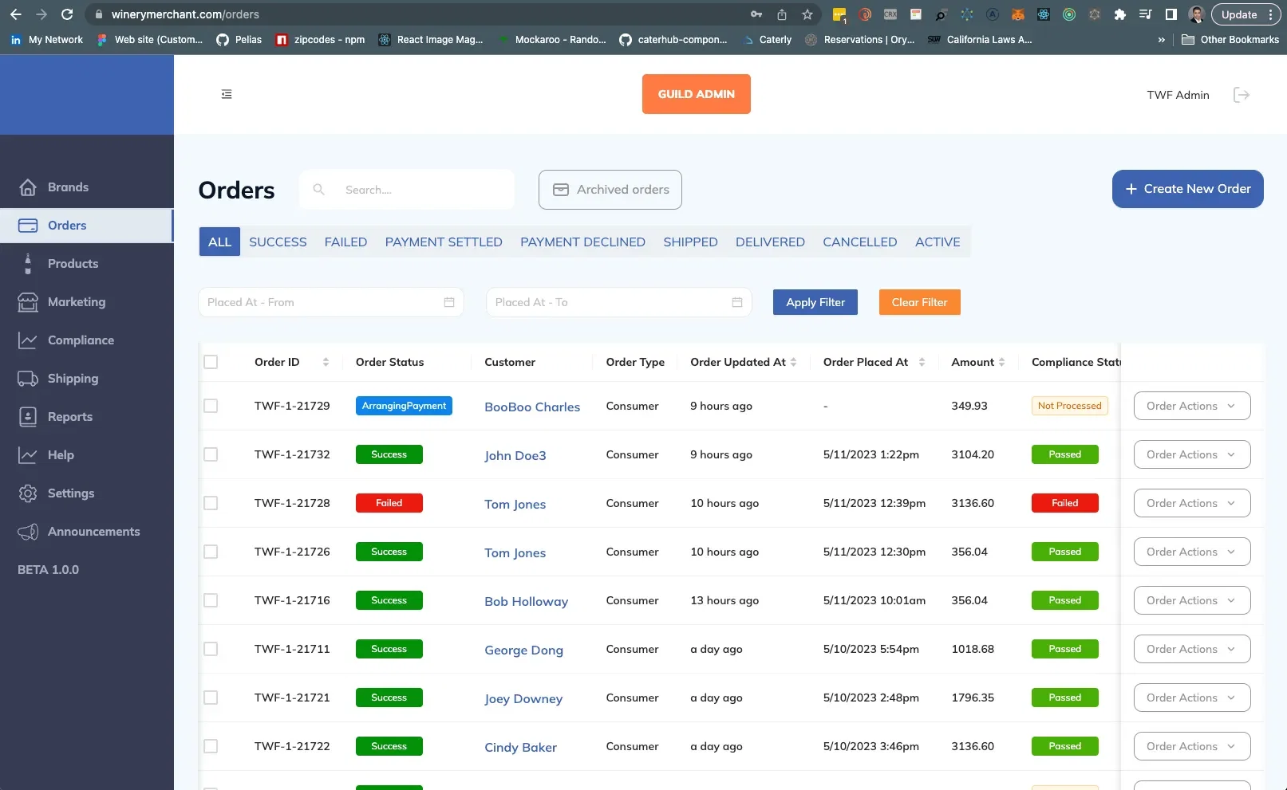Sort the Amount column with its arrows
The width and height of the screenshot is (1287, 790).
pos(1003,361)
